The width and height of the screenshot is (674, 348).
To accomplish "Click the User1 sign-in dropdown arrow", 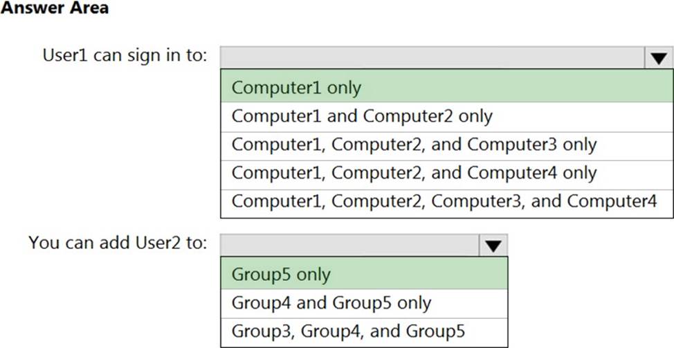I will point(657,58).
